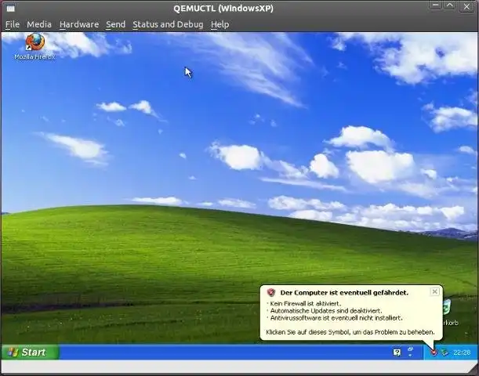The height and width of the screenshot is (376, 479).
Task: Open the Media menu
Action: point(39,24)
